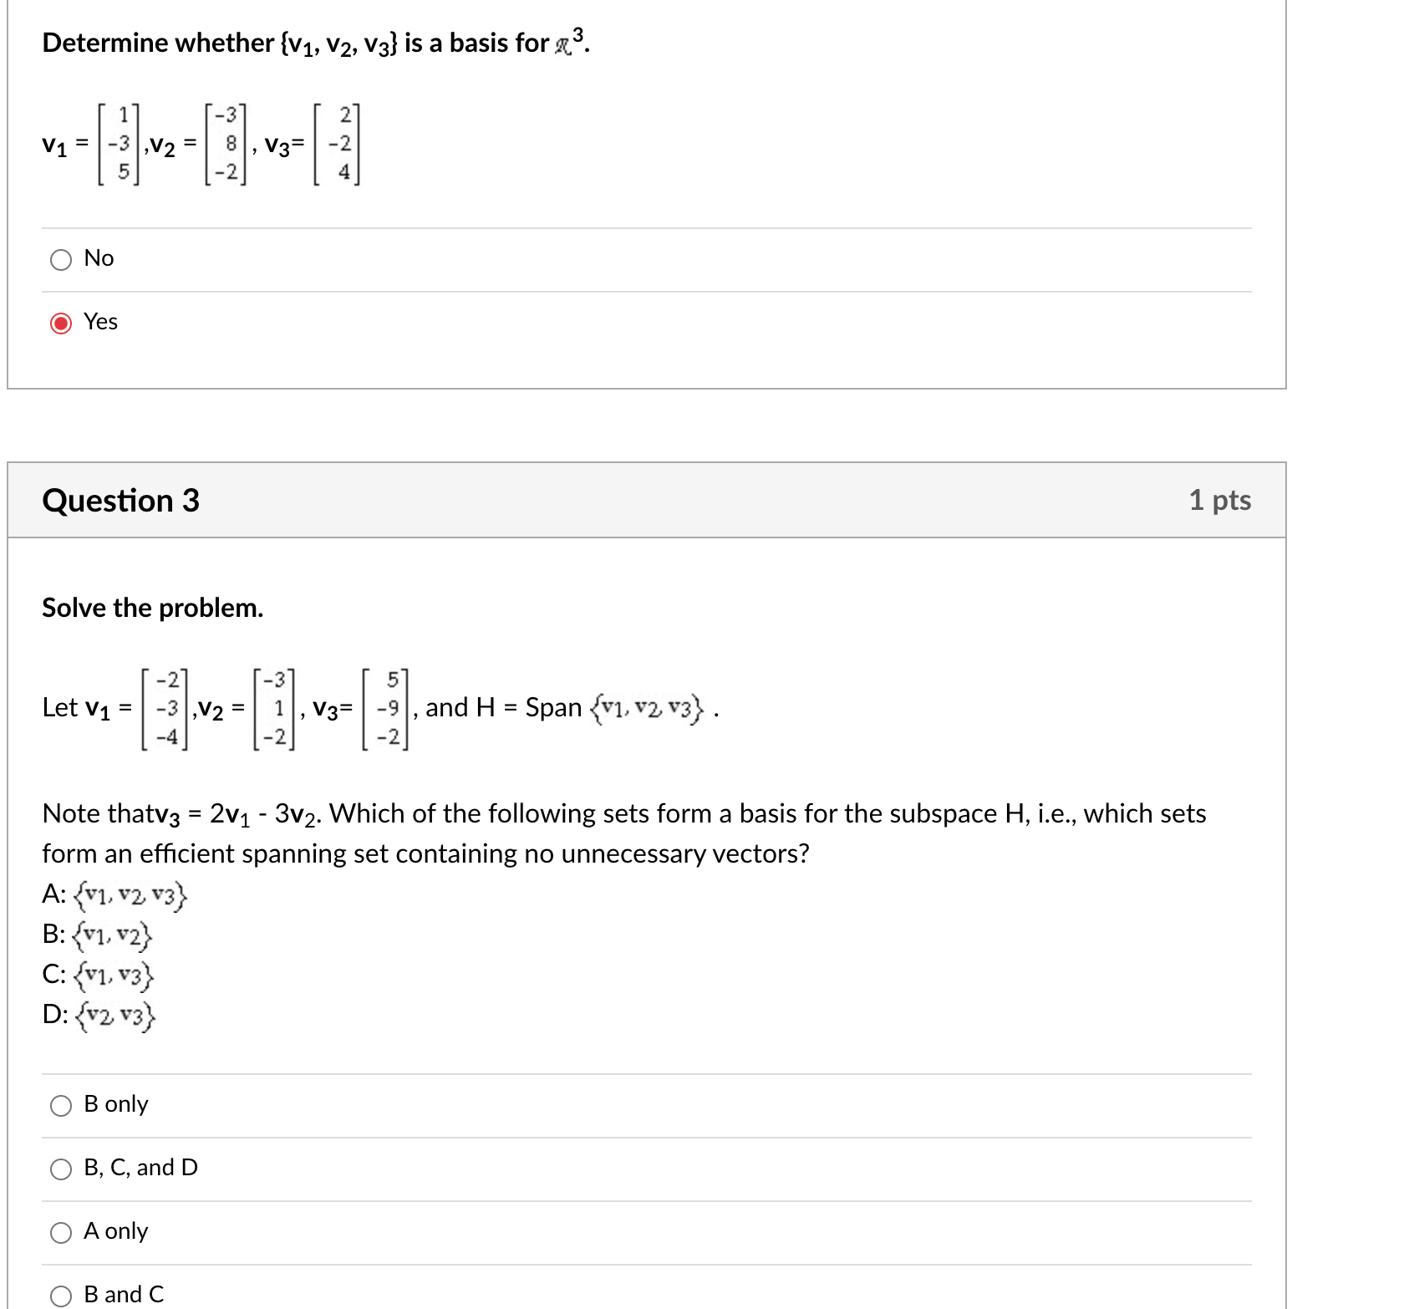Click the basis determination question prompt

[316, 42]
